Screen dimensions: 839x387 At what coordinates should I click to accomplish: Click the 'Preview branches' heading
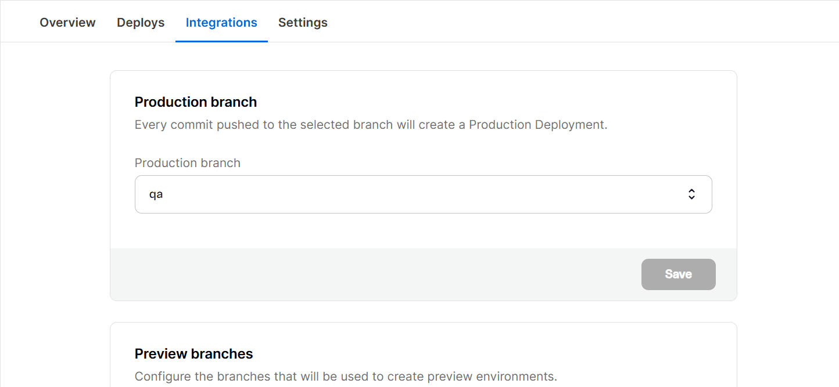tap(193, 354)
